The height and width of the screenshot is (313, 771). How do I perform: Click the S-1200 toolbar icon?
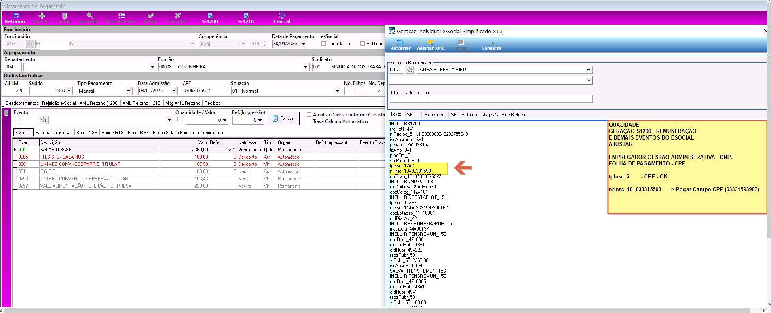click(210, 18)
